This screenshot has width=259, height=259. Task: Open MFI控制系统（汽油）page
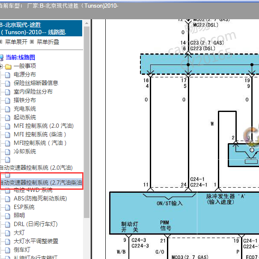point(40,143)
